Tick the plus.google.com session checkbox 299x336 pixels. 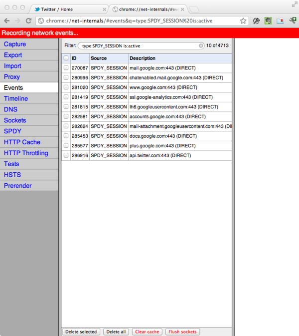(66, 145)
